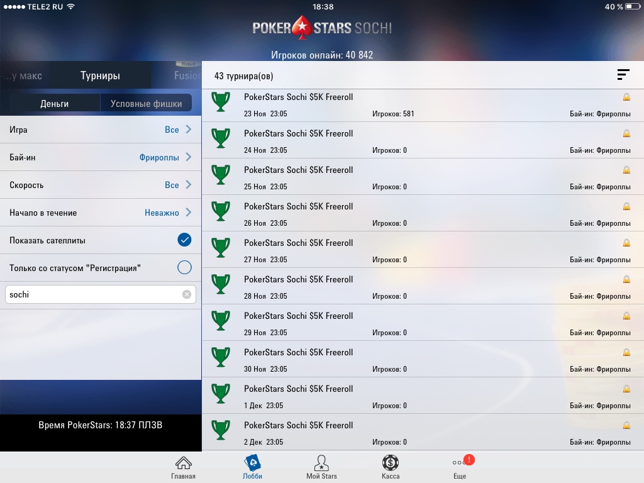Tap trophy icon for 25 Ноя Freeroll
Screen dimensions: 644x483
click(x=221, y=175)
